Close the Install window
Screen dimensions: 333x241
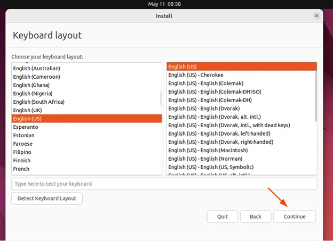(316, 16)
